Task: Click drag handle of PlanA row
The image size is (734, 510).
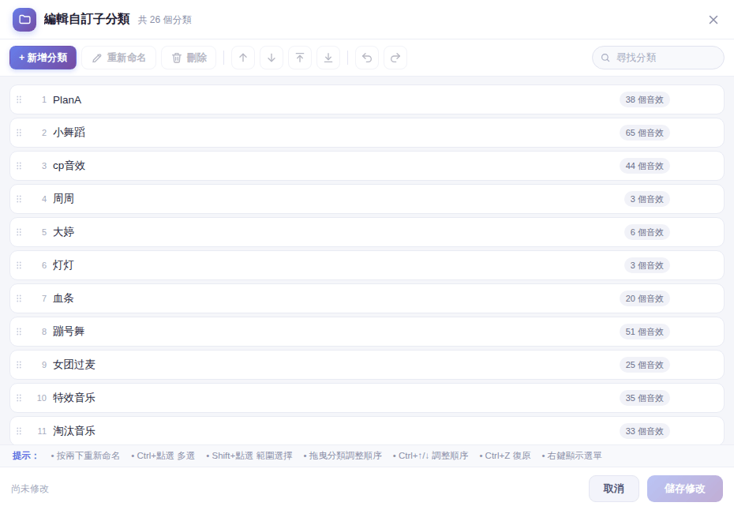Action: point(19,99)
